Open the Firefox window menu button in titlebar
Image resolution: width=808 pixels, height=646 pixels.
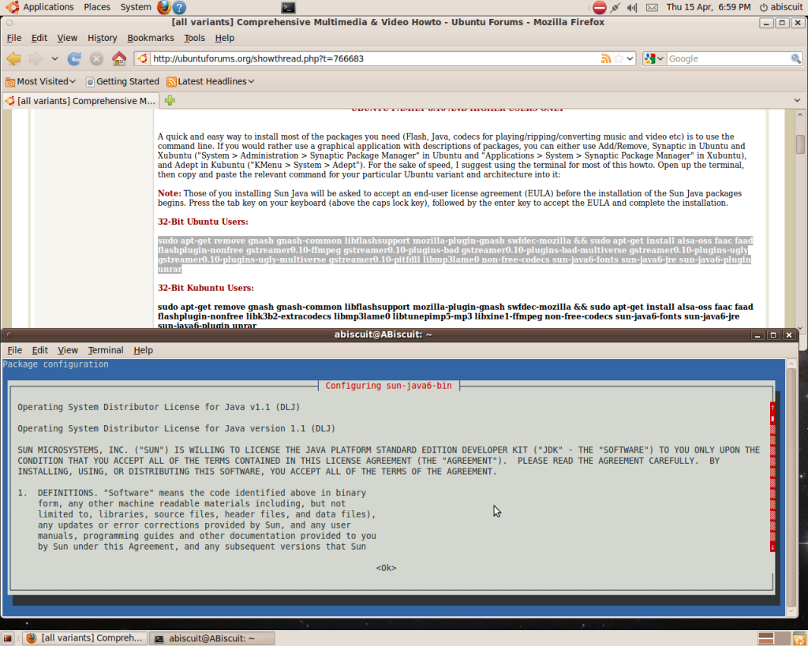pos(9,23)
